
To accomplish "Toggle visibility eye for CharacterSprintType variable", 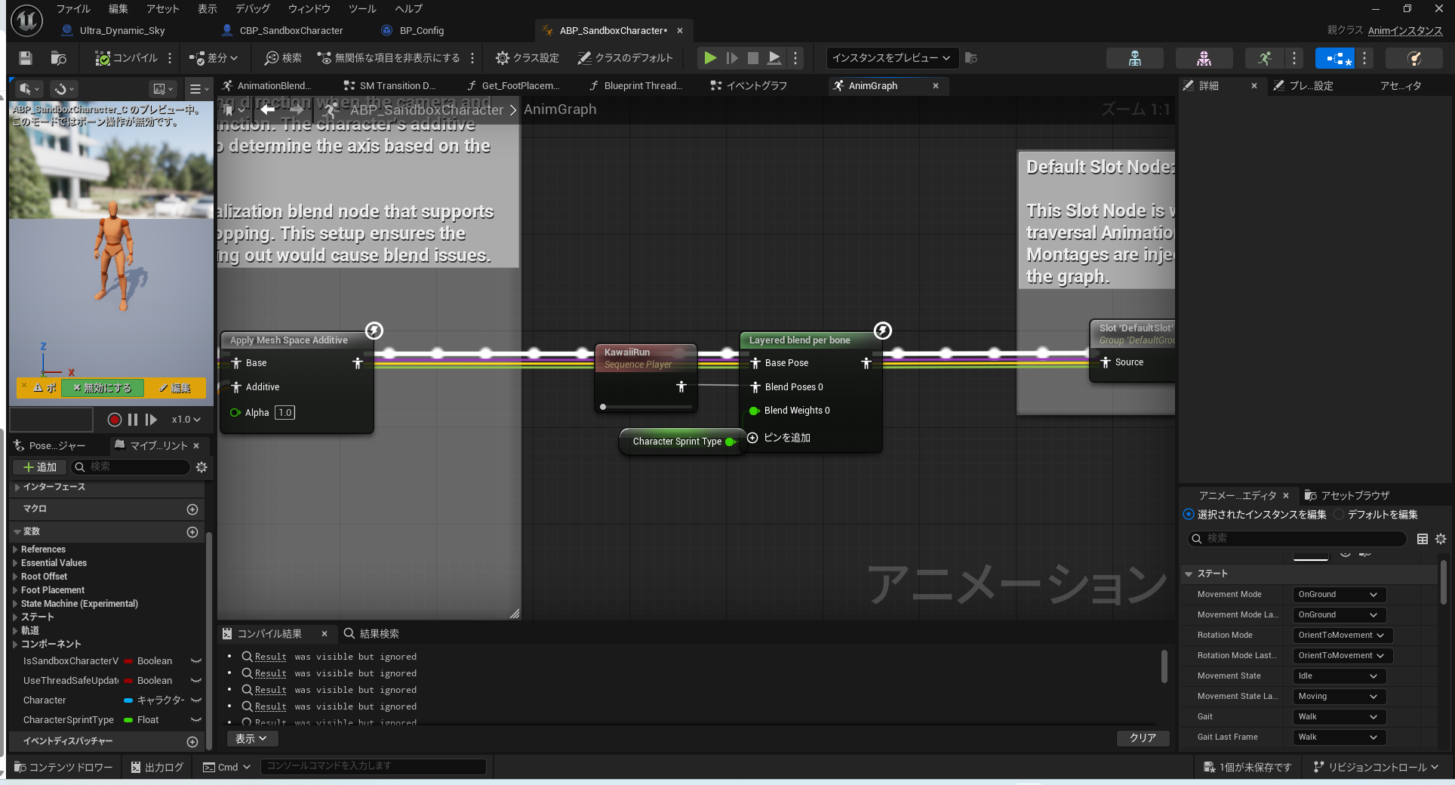I will (196, 720).
